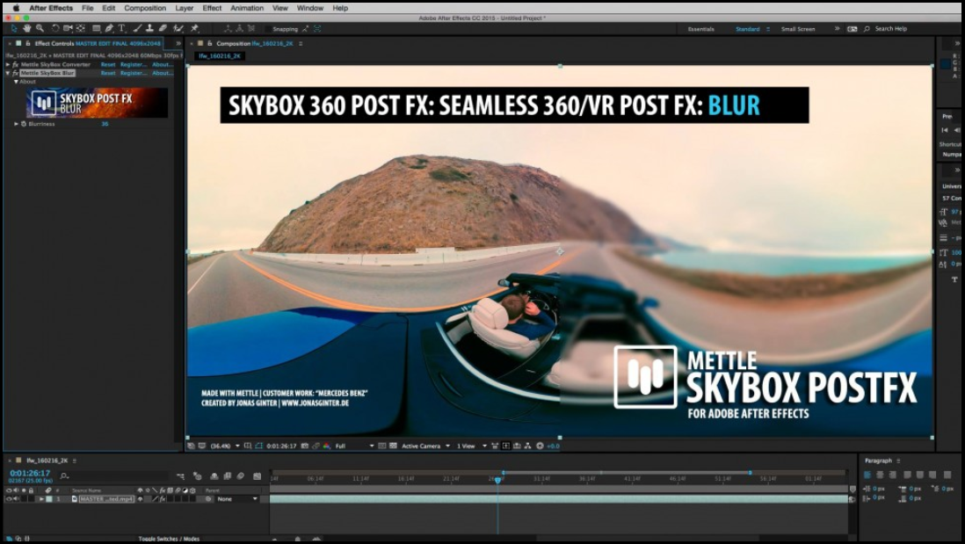Open the Animation menu
The height and width of the screenshot is (544, 965).
pos(247,8)
